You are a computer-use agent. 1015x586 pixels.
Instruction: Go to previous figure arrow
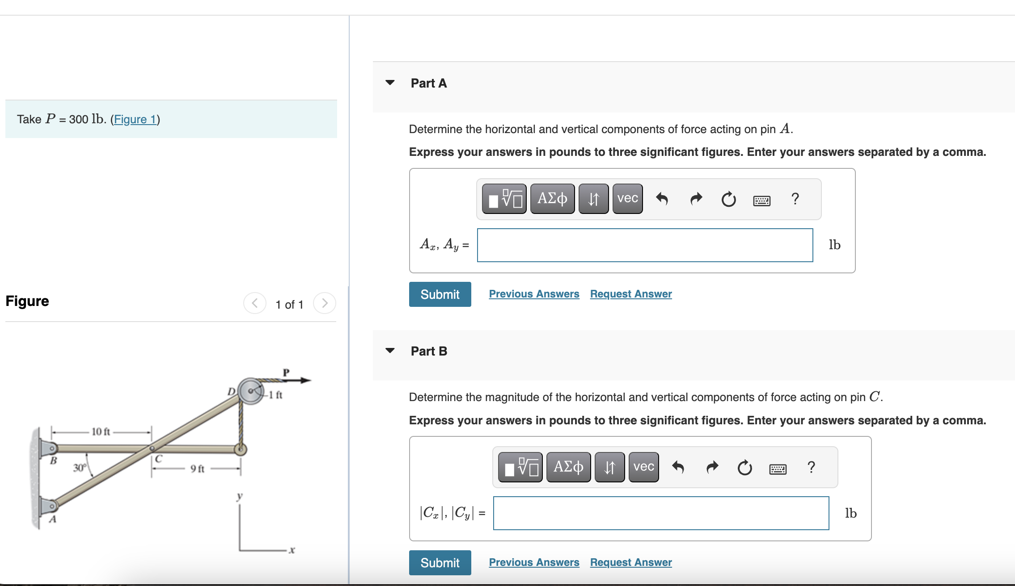255,304
